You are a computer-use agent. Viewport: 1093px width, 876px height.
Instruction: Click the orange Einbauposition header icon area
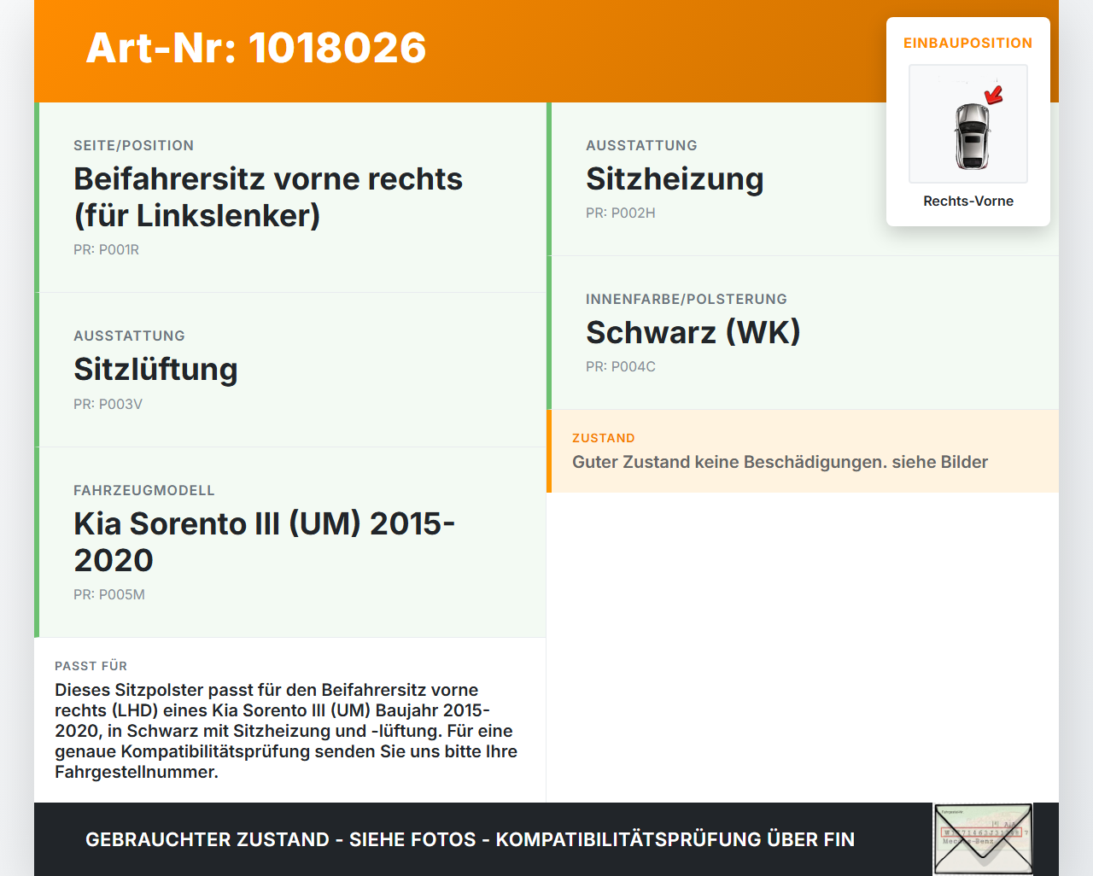tap(967, 43)
